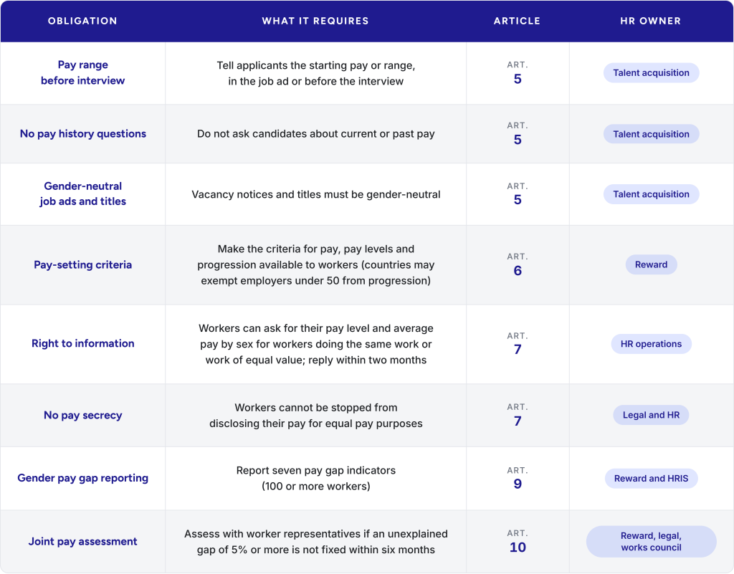Click Art. 9 in Gender pay gap row
This screenshot has width=734, height=574.
[x=518, y=478]
